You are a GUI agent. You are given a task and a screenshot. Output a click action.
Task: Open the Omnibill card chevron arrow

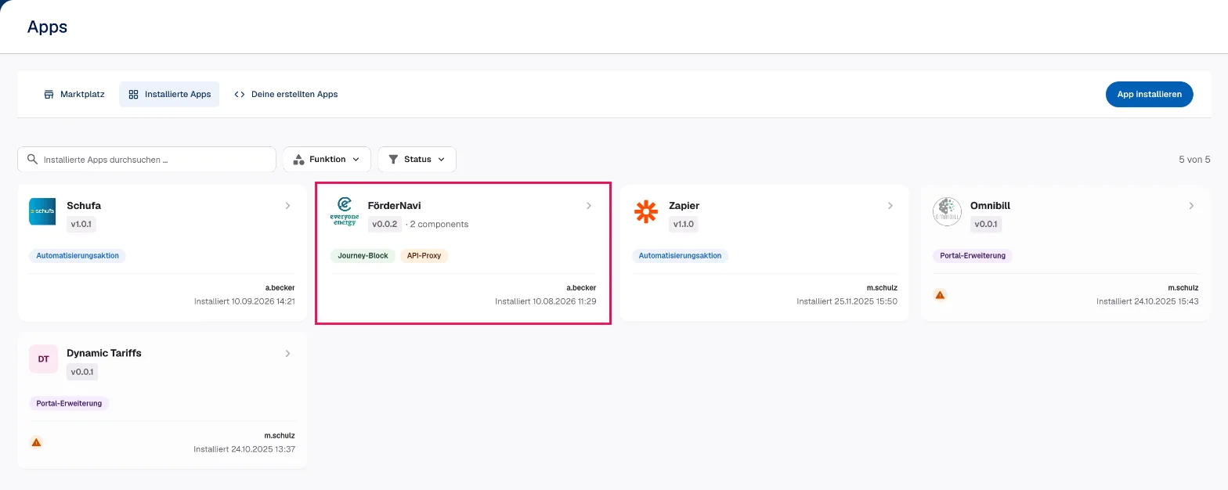[x=1191, y=206]
